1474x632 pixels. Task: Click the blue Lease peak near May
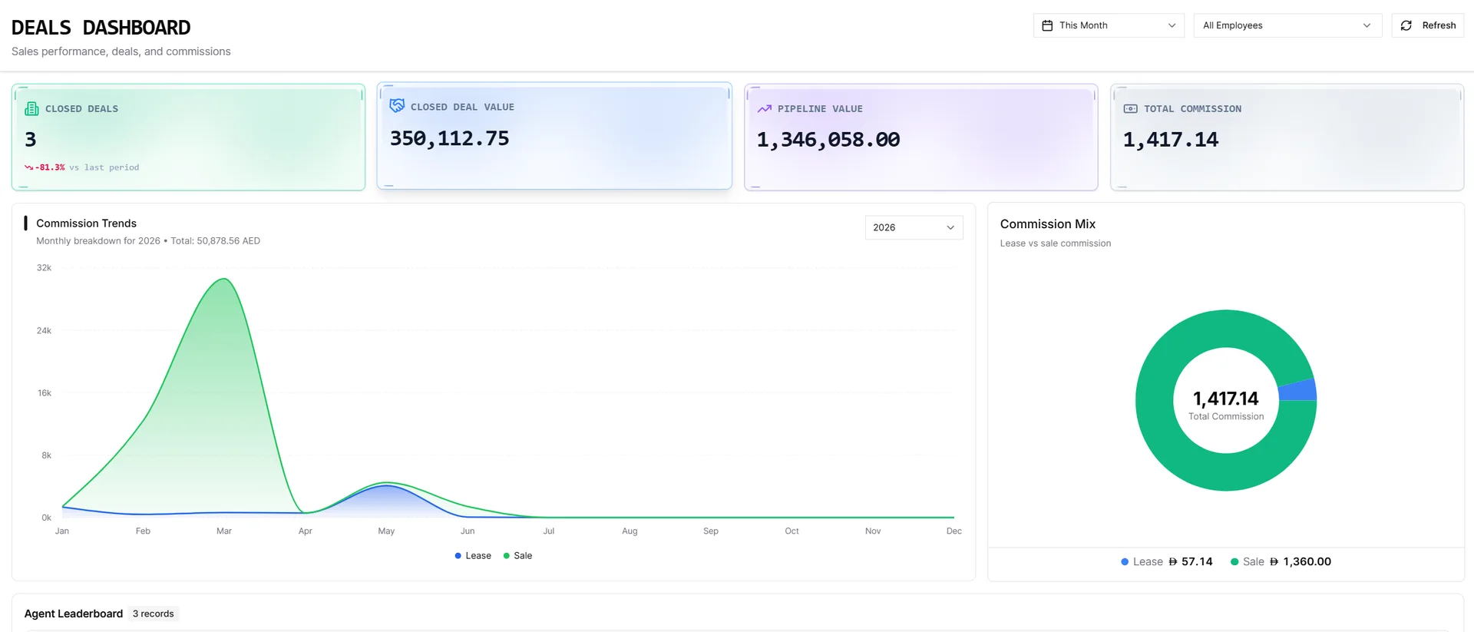pyautogui.click(x=388, y=487)
